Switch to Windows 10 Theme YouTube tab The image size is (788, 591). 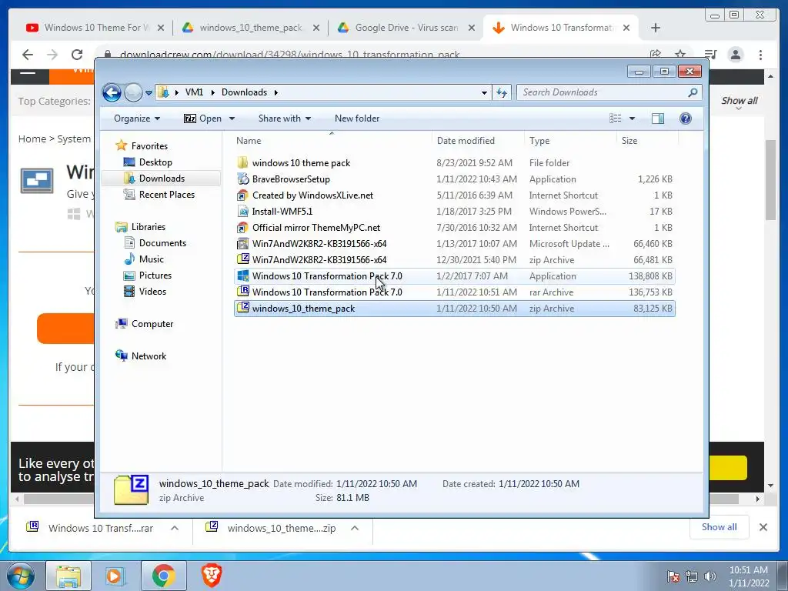(95, 28)
